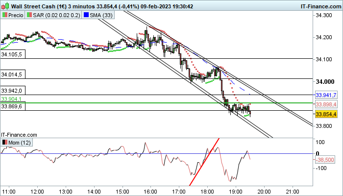Click the 09-feb-2023 19:30:42 timestamp
Image resolution: width=343 pixels, height=196 pixels.
(167, 6)
